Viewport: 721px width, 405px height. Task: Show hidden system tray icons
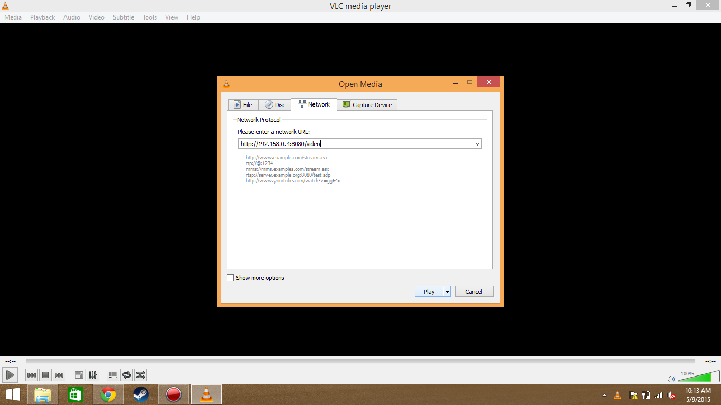(604, 395)
